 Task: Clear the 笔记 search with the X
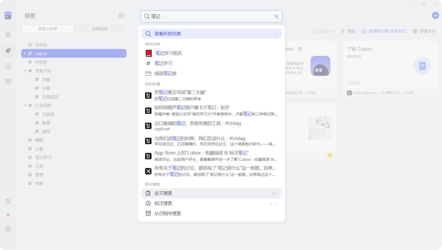coord(276,16)
